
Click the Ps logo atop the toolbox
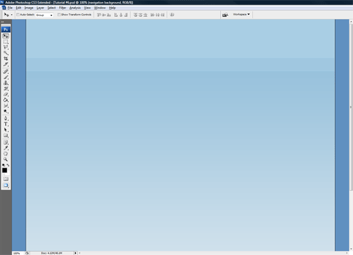coord(6,30)
